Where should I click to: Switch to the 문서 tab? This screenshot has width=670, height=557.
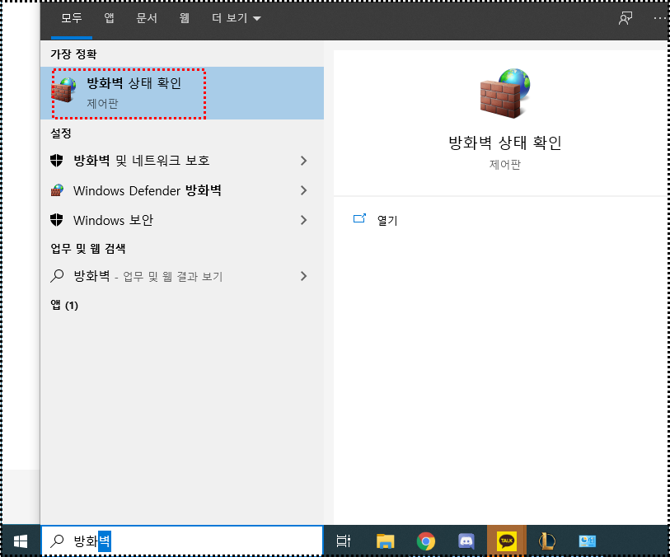(x=147, y=18)
